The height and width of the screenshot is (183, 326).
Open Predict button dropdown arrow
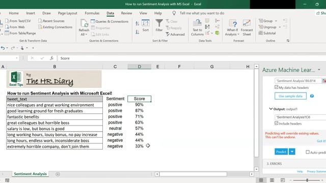point(292,151)
